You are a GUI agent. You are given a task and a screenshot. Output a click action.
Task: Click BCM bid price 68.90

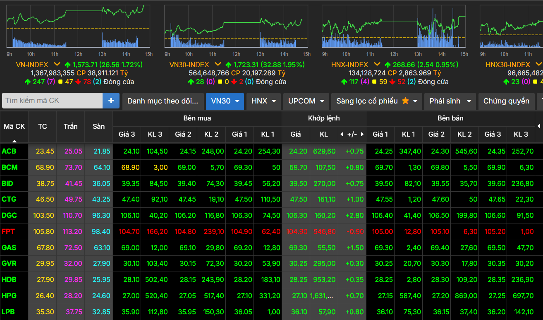[x=130, y=167]
